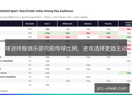132x95 pixels.
Task: Click the 'Over/Under Index Among Key Audiences' title
Action: point(46,11)
